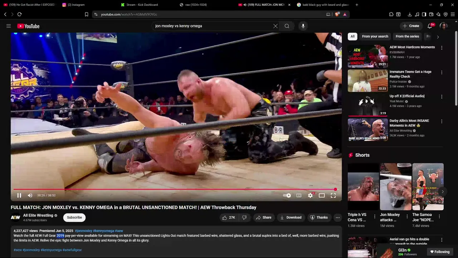
Task: Pause the video
Action: 19,195
